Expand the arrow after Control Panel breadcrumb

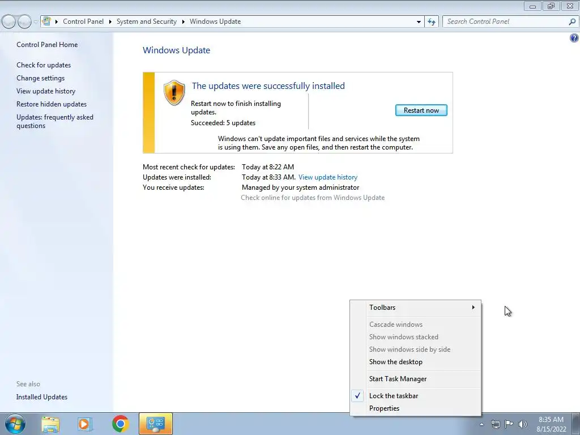pos(110,22)
